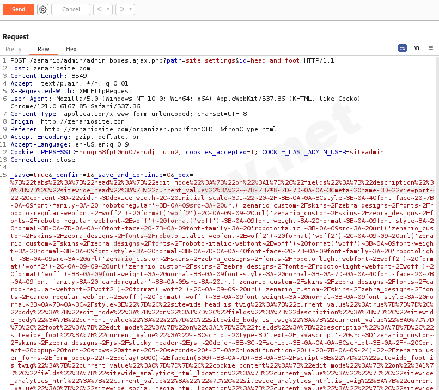
Task: Click the Accept header line
Action: pyautogui.click(x=69, y=83)
